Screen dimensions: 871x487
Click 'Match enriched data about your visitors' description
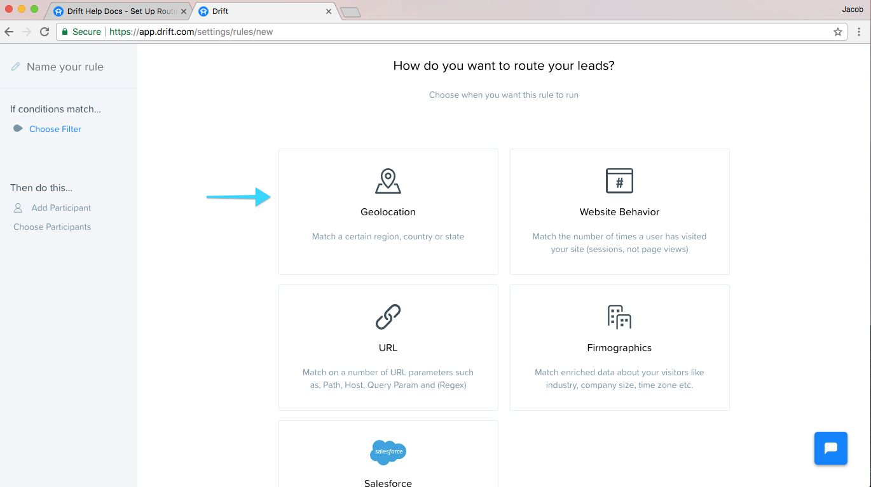pyautogui.click(x=619, y=378)
